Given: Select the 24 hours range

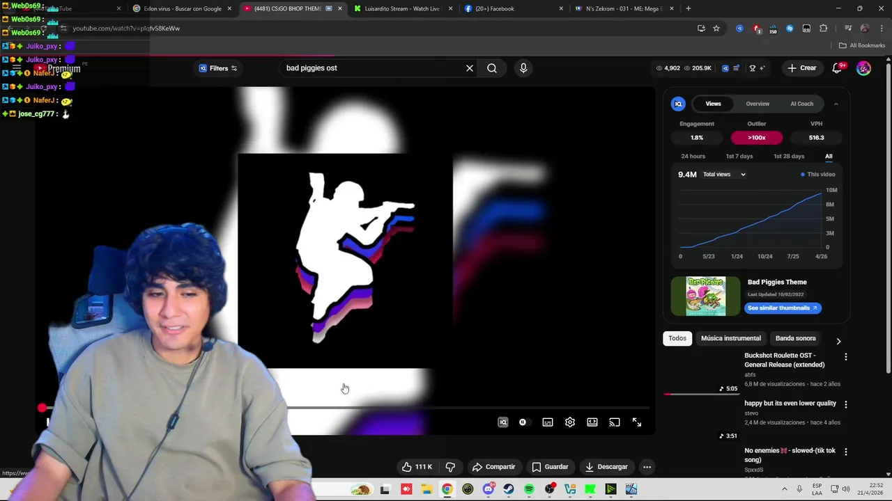Looking at the screenshot, I should [x=693, y=157].
